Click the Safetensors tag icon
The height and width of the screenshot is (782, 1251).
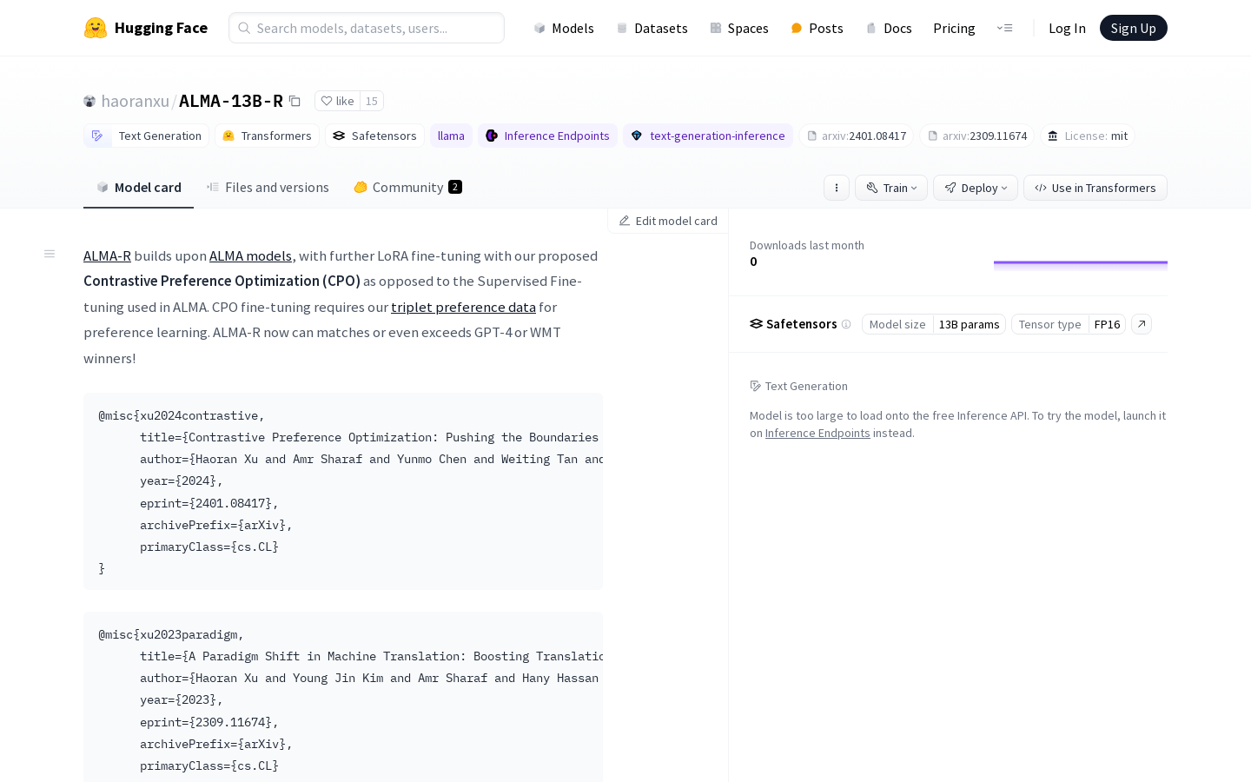[x=339, y=136]
